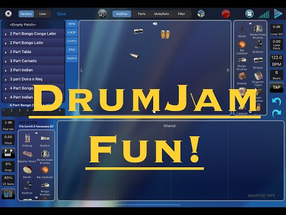Toggle the PADFX side button
The height and width of the screenshot is (215, 286).
[x=71, y=59]
